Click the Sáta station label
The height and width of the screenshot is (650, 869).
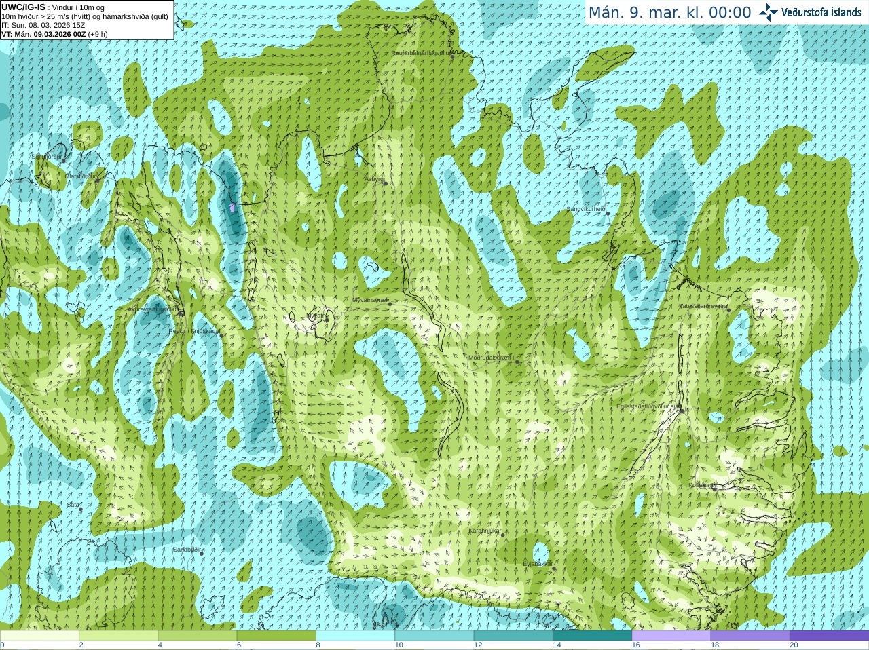click(x=73, y=505)
